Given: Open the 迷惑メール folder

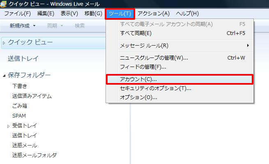Looking at the screenshot, I should 25,146.
